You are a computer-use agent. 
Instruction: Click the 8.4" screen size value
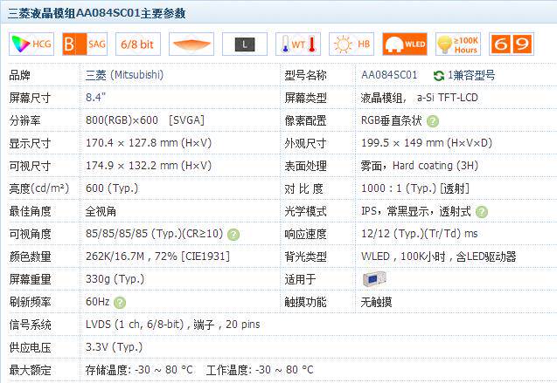[x=95, y=98]
